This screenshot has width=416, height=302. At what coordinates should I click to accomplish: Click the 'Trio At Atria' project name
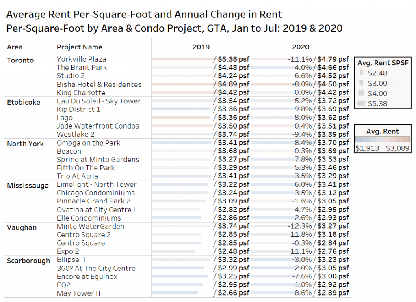(77, 176)
